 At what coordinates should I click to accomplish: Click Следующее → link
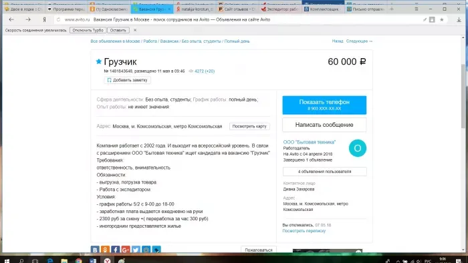tap(360, 41)
